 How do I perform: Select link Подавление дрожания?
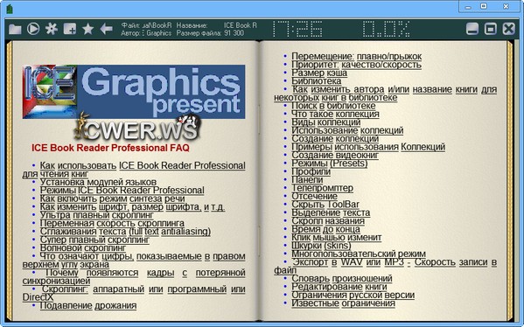88,306
